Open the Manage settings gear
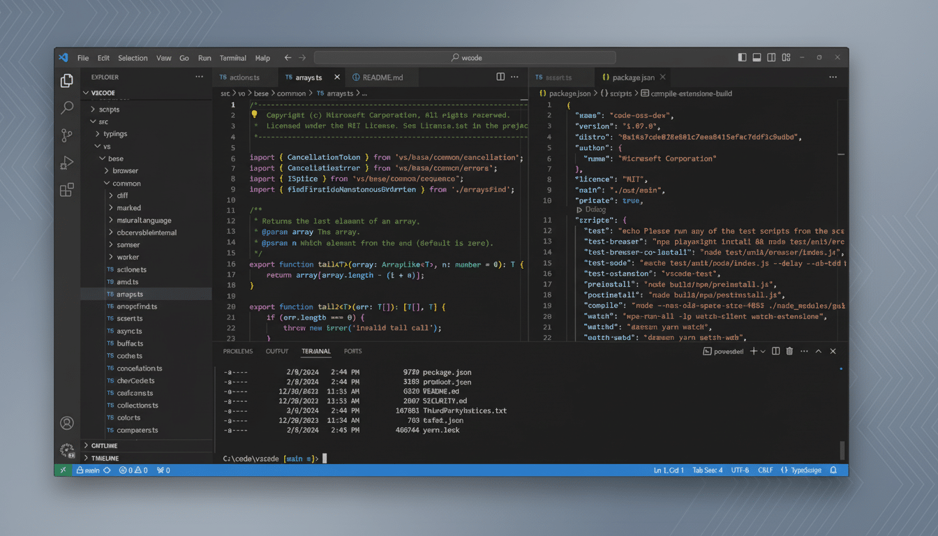Screen dimensions: 938x536 66,450
